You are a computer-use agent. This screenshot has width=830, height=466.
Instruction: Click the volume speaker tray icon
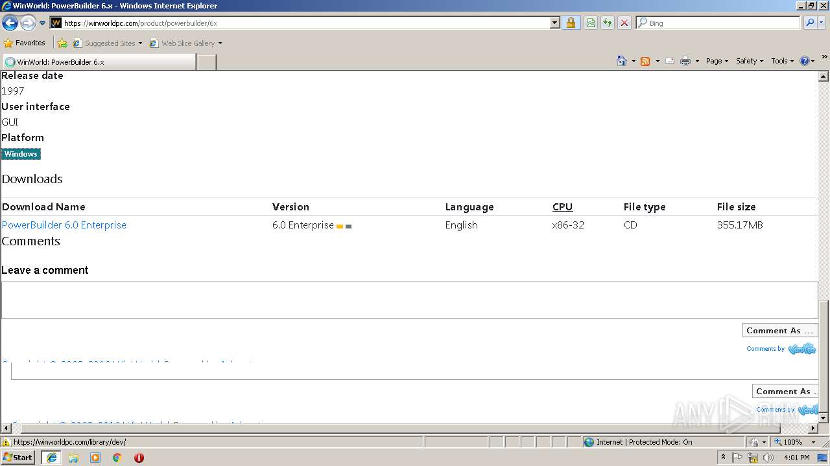tap(768, 458)
